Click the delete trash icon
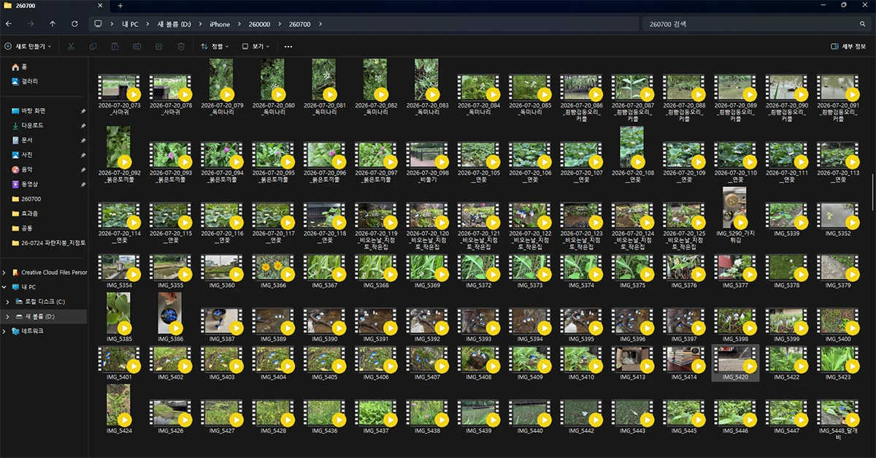The width and height of the screenshot is (876, 458). click(181, 46)
